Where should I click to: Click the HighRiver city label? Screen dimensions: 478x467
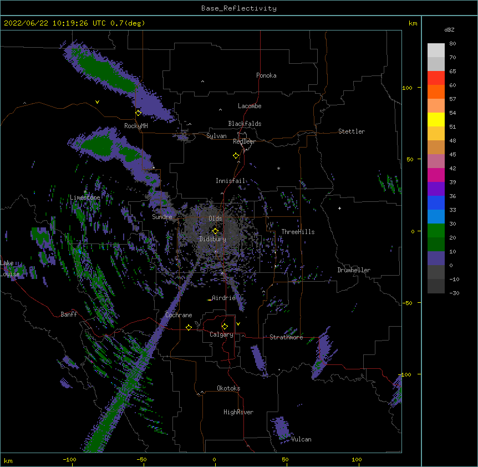click(238, 412)
